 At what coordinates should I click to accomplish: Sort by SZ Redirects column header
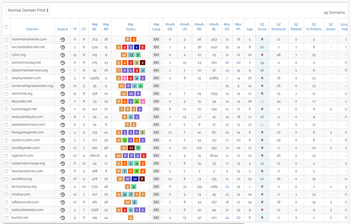[279, 27]
